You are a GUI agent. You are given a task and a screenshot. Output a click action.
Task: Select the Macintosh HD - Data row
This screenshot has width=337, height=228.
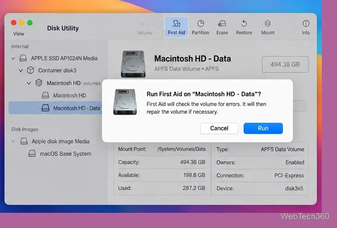[55, 108]
